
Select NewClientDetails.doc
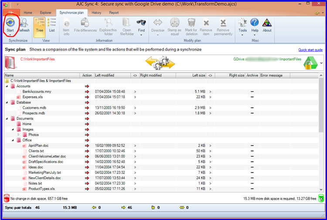click(x=44, y=178)
